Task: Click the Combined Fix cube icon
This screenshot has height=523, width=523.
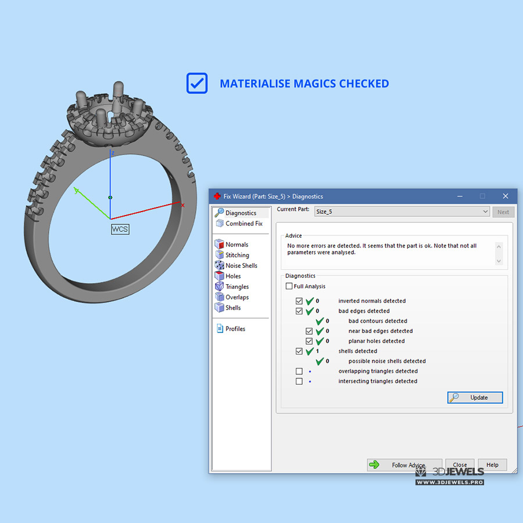Action: (220, 223)
